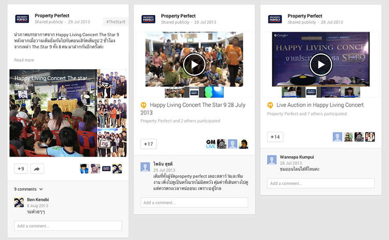Open the last +1 avatar on the concert post
This screenshot has height=240, width=389.
point(243,144)
